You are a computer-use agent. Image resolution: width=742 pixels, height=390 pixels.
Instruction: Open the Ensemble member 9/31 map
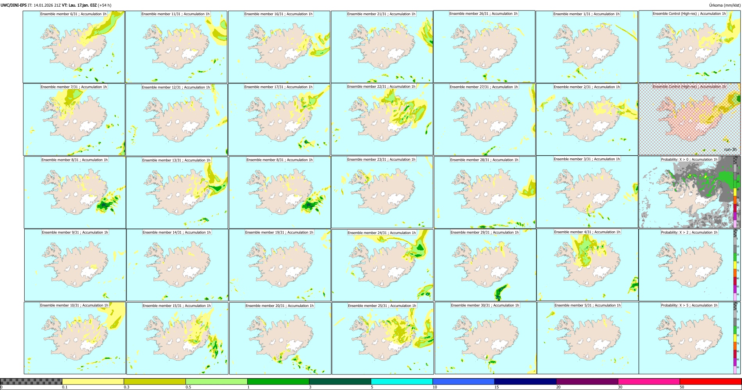(x=75, y=265)
